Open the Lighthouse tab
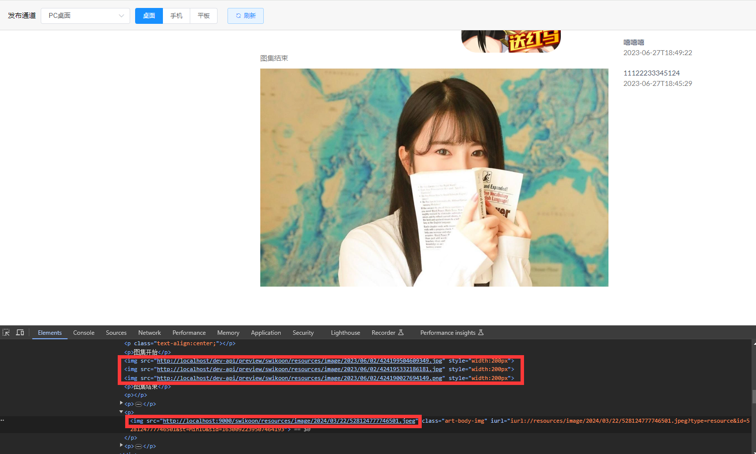 tap(345, 333)
